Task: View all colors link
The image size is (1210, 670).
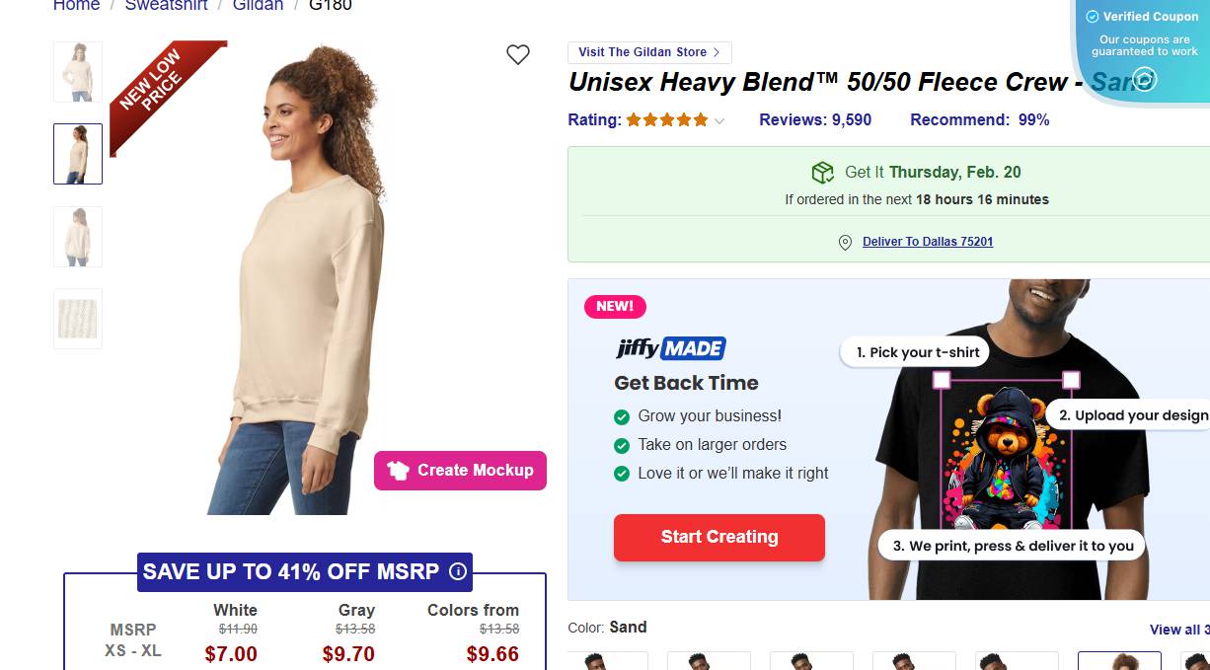Action: 1178,630
